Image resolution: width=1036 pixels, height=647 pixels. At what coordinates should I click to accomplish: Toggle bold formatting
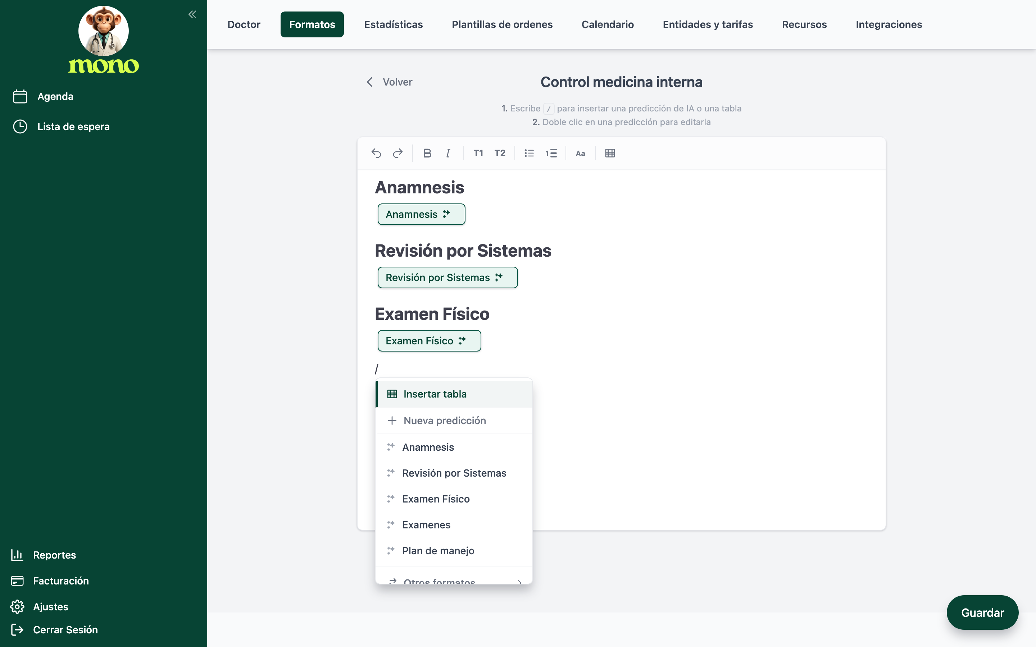[x=427, y=153]
